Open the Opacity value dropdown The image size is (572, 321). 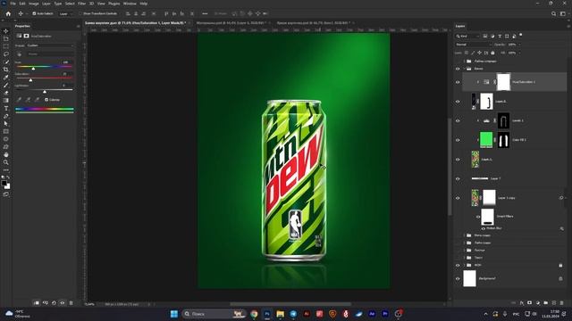click(519, 45)
